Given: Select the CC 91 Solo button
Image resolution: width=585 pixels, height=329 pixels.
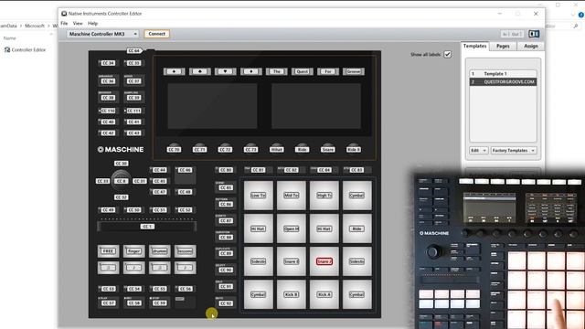Looking at the screenshot, I should point(226,286).
